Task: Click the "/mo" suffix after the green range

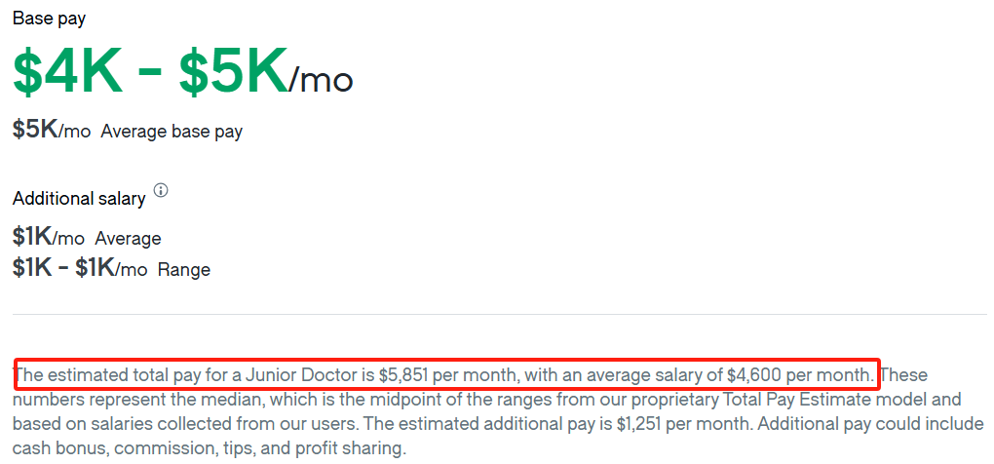Action: pos(322,79)
